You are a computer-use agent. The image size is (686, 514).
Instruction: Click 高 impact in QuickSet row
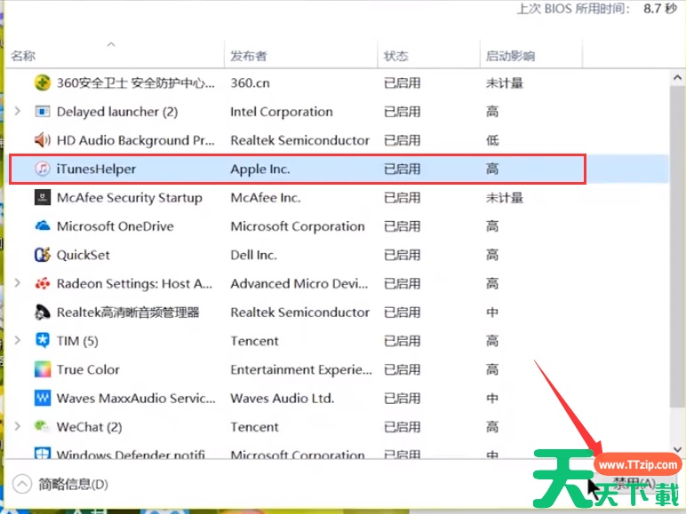tap(492, 255)
